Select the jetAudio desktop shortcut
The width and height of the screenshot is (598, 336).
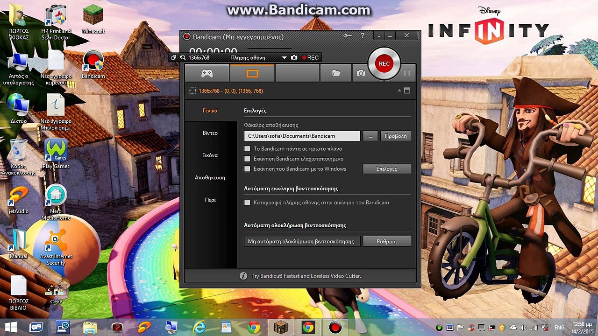point(19,200)
